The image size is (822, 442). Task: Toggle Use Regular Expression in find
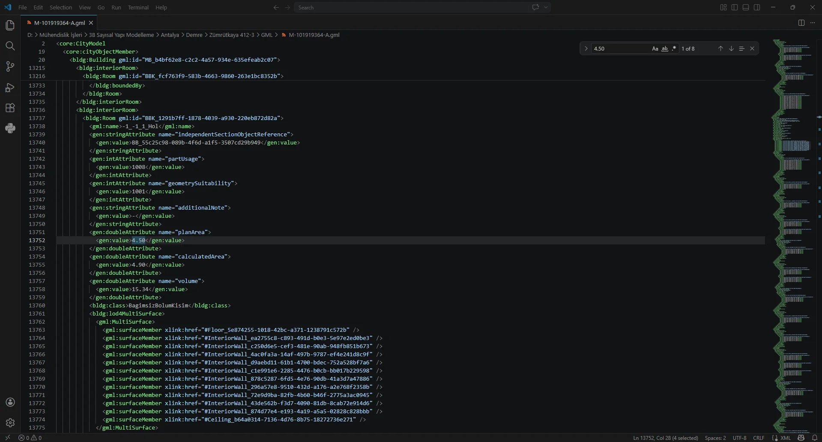coord(674,49)
